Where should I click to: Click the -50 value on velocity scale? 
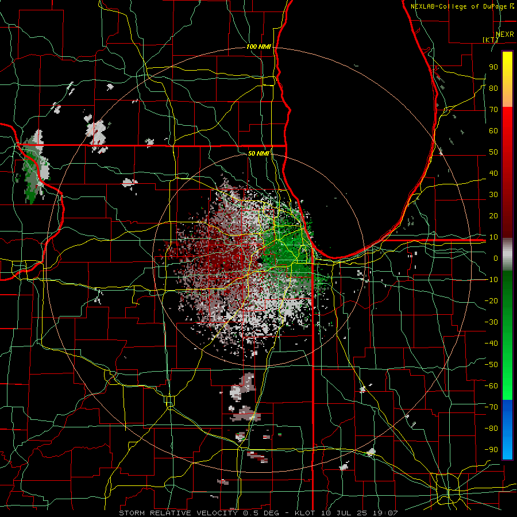click(x=491, y=364)
